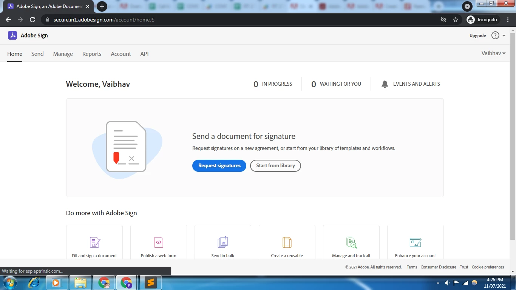The width and height of the screenshot is (516, 290).
Task: Click the network signal tray icon
Action: [465, 283]
